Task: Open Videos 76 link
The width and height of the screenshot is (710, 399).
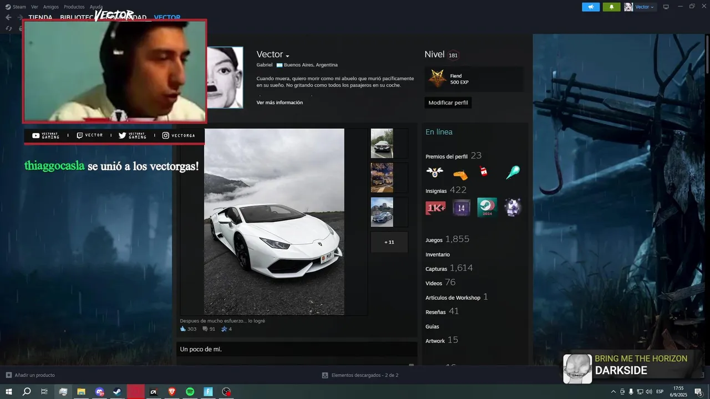Action: [440, 283]
